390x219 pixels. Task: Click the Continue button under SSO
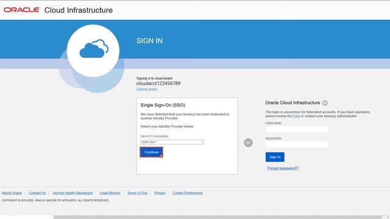152,152
